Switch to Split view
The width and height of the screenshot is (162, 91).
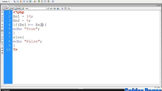click(11, 9)
